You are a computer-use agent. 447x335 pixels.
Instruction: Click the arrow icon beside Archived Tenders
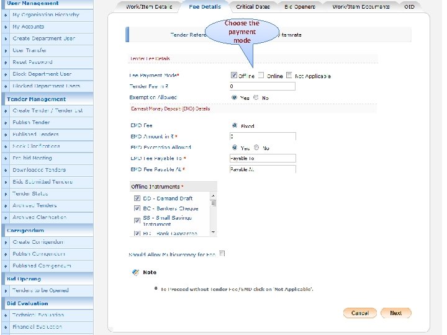(x=6, y=206)
